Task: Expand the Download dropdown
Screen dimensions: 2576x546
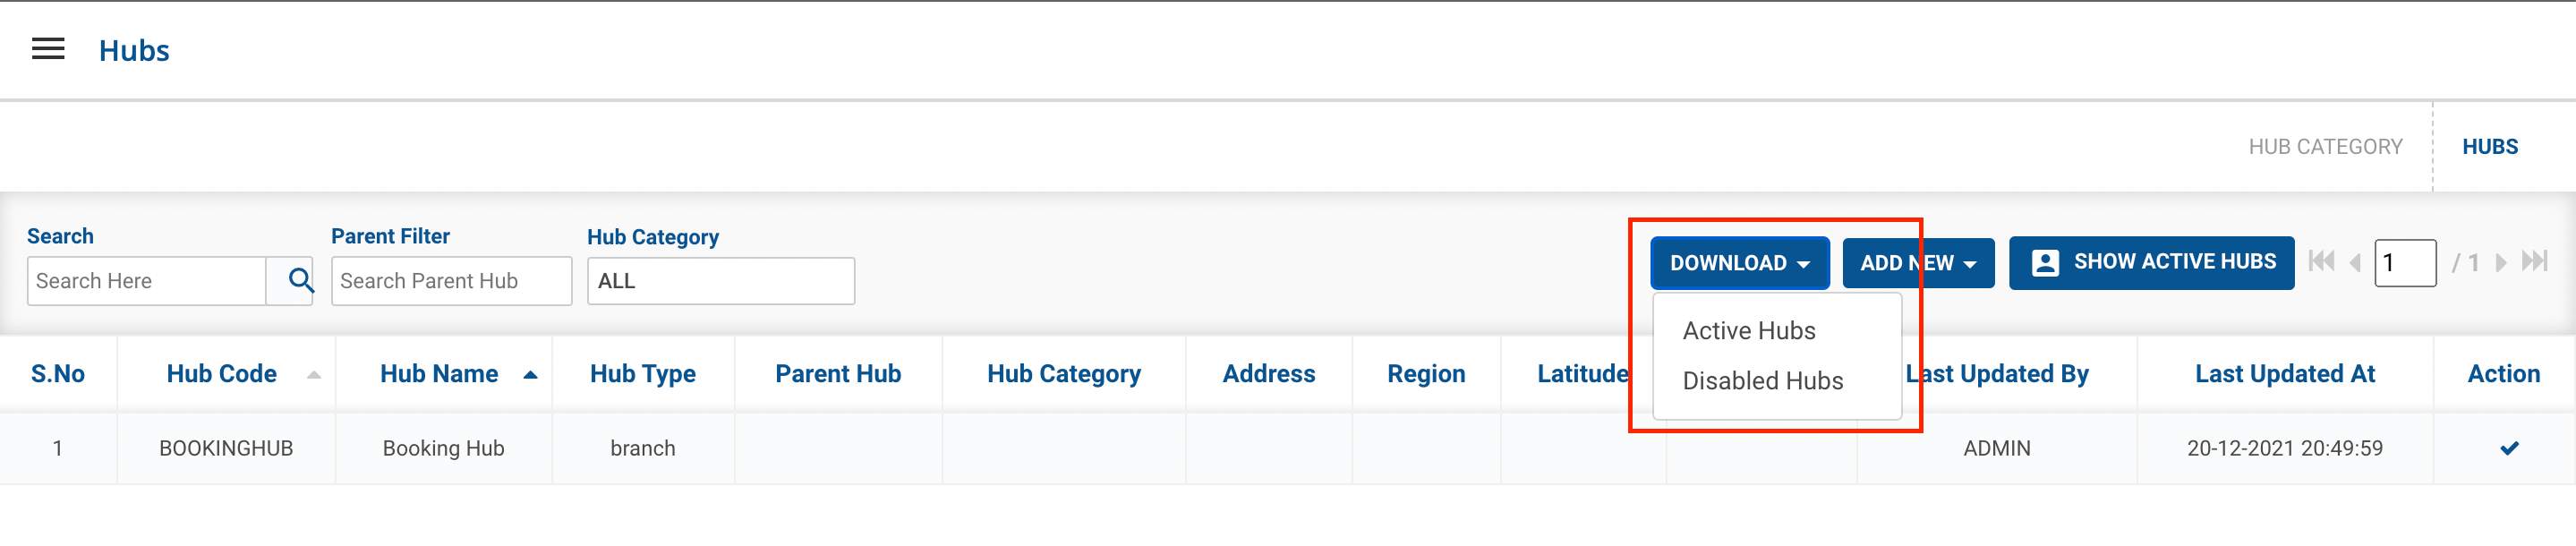Action: [x=1739, y=263]
